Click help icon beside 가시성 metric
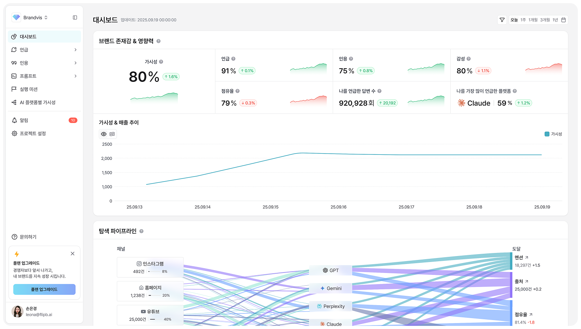 pyautogui.click(x=161, y=62)
